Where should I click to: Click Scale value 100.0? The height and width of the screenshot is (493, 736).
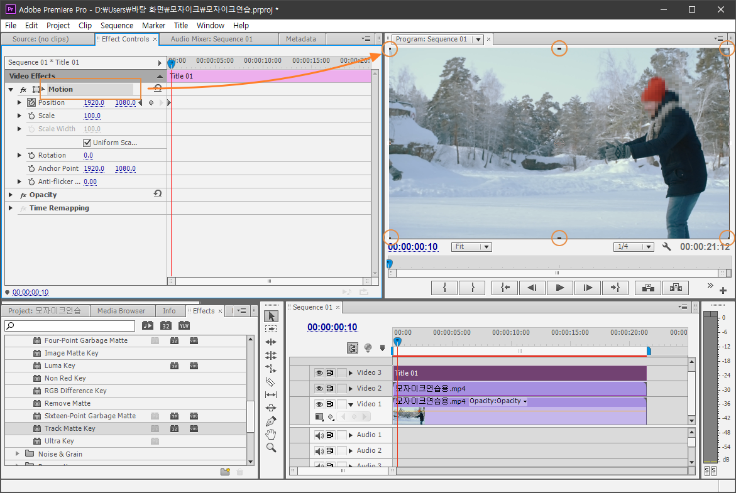coord(92,116)
